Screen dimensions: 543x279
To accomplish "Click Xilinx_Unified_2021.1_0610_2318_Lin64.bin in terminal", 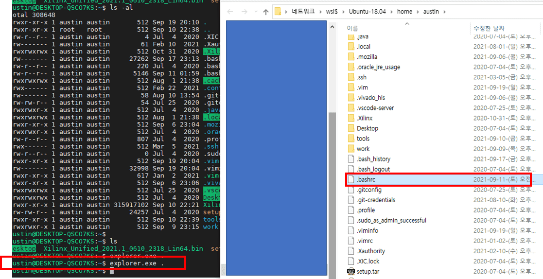I will coord(123,248).
